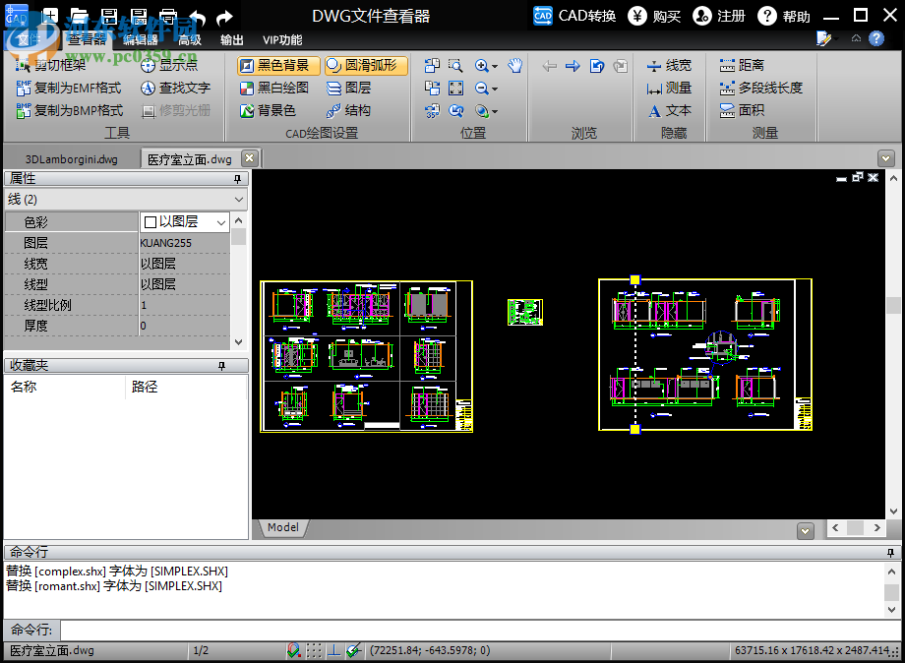Open the zoom-in dropdown arrow
Image resolution: width=905 pixels, height=663 pixels.
(x=494, y=67)
